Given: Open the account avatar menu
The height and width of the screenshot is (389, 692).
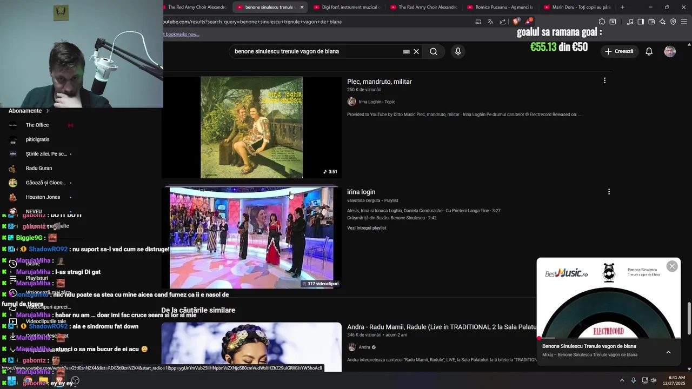Looking at the screenshot, I should point(670,51).
